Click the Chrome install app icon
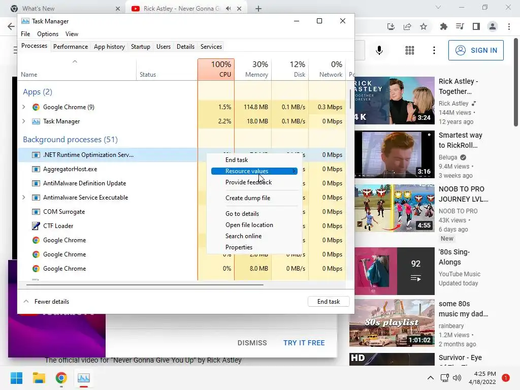The width and height of the screenshot is (520, 390). [391, 26]
